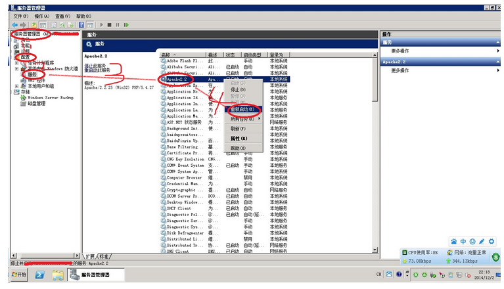Image resolution: width=504 pixels, height=289 pixels.
Task: Open 更多操作 under the 服务 section
Action: tap(400, 51)
